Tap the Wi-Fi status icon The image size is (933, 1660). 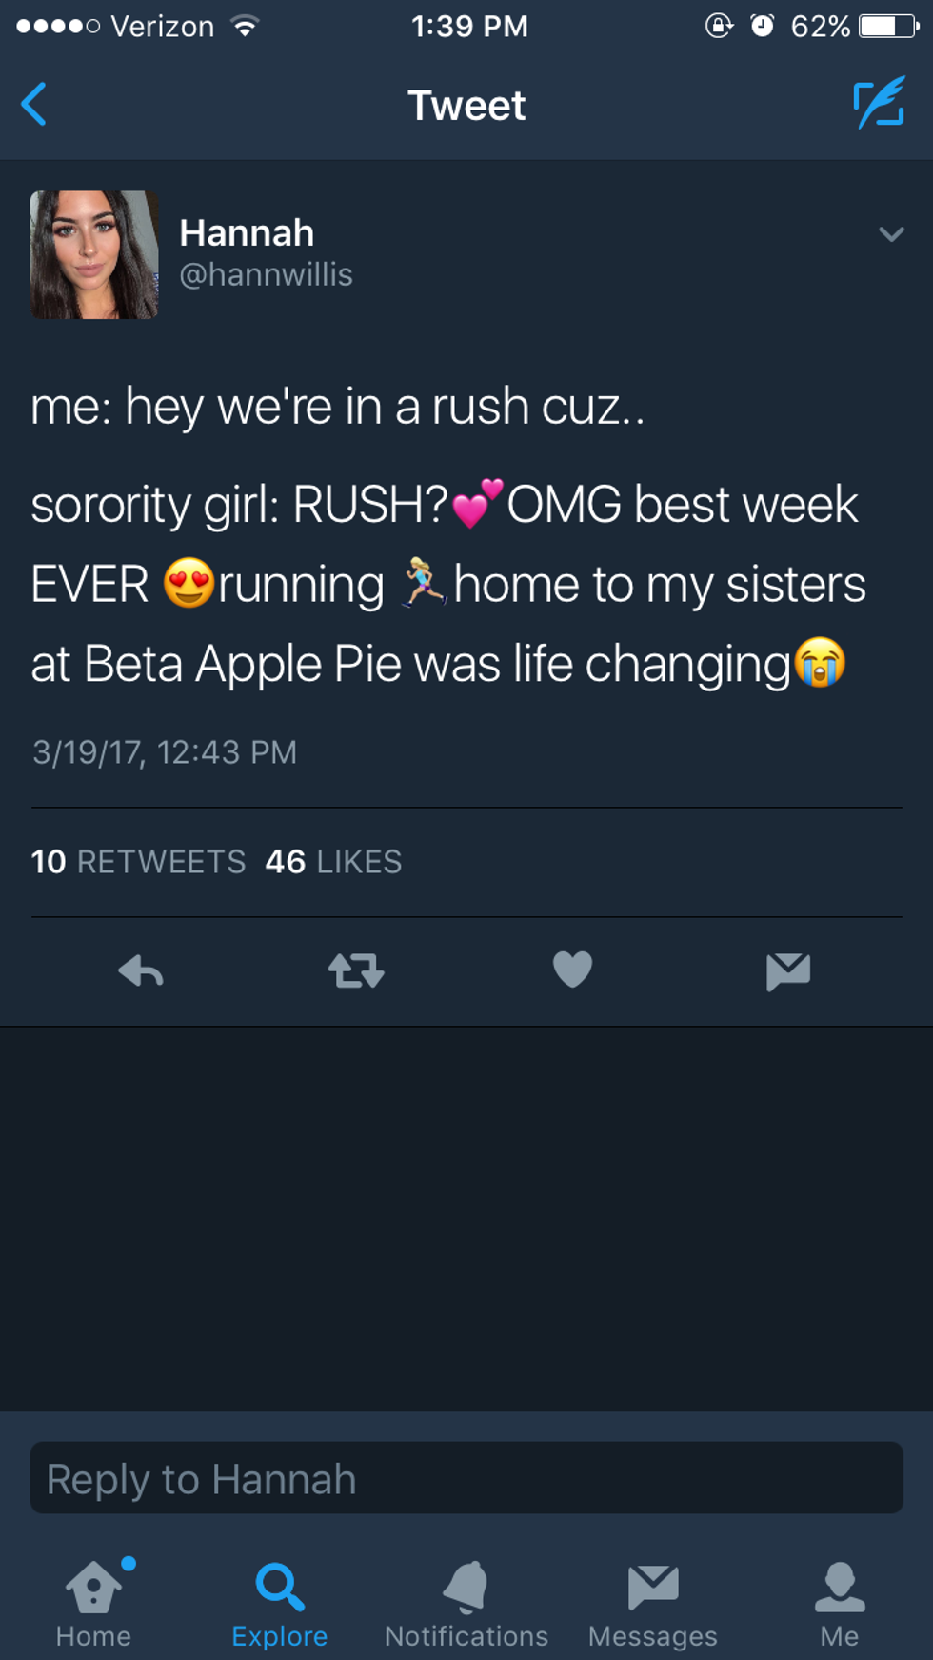click(246, 26)
